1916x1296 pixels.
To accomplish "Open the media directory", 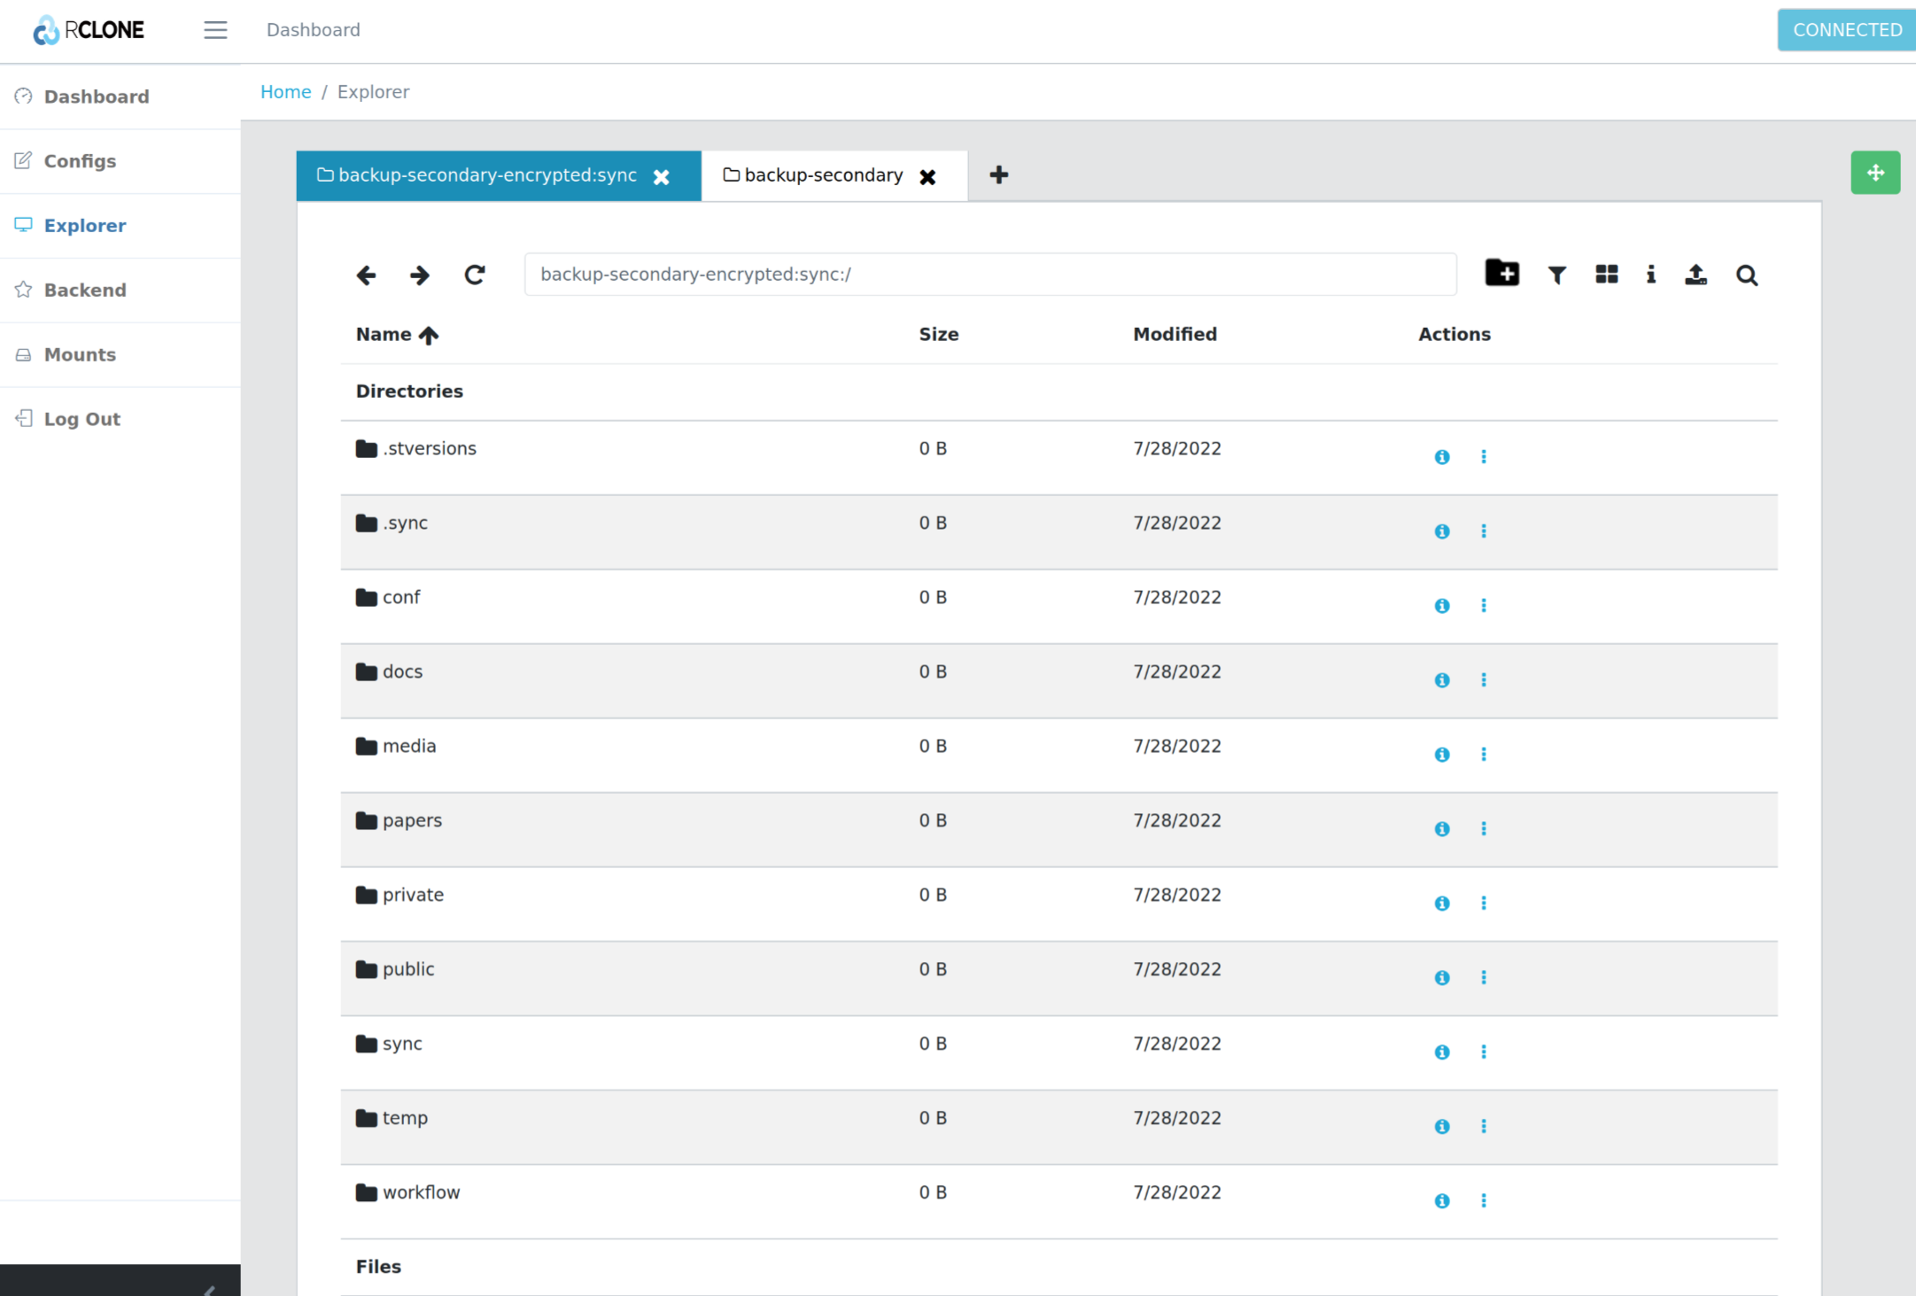I will coord(396,747).
